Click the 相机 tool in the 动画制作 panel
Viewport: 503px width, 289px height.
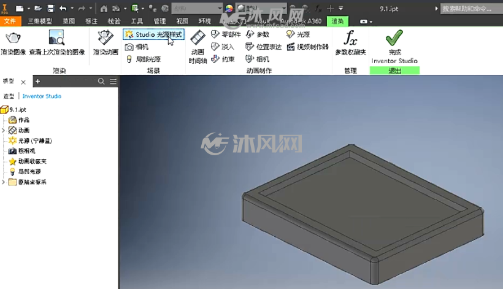click(x=258, y=60)
